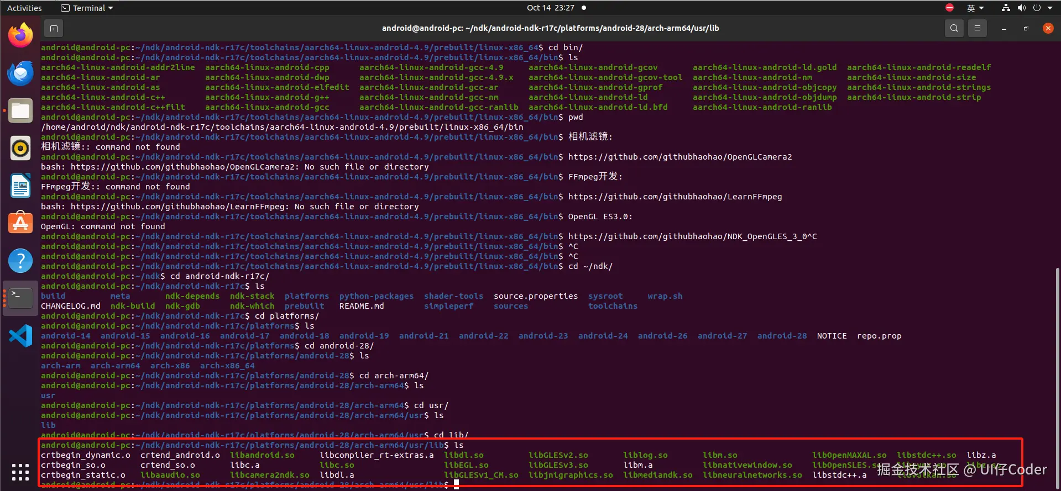Click arch-x86_64 directory name

tap(227, 366)
